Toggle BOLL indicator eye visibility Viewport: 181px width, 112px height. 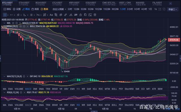coord(21,26)
